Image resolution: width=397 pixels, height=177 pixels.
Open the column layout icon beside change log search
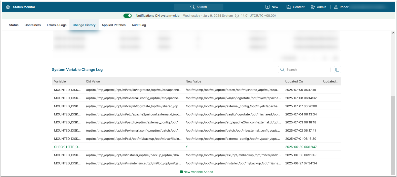[x=337, y=69]
